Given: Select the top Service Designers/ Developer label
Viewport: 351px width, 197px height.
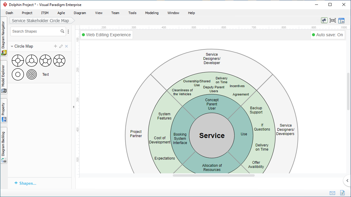Looking at the screenshot, I should coord(212,58).
